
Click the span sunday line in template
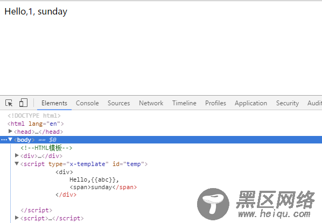[103, 188]
